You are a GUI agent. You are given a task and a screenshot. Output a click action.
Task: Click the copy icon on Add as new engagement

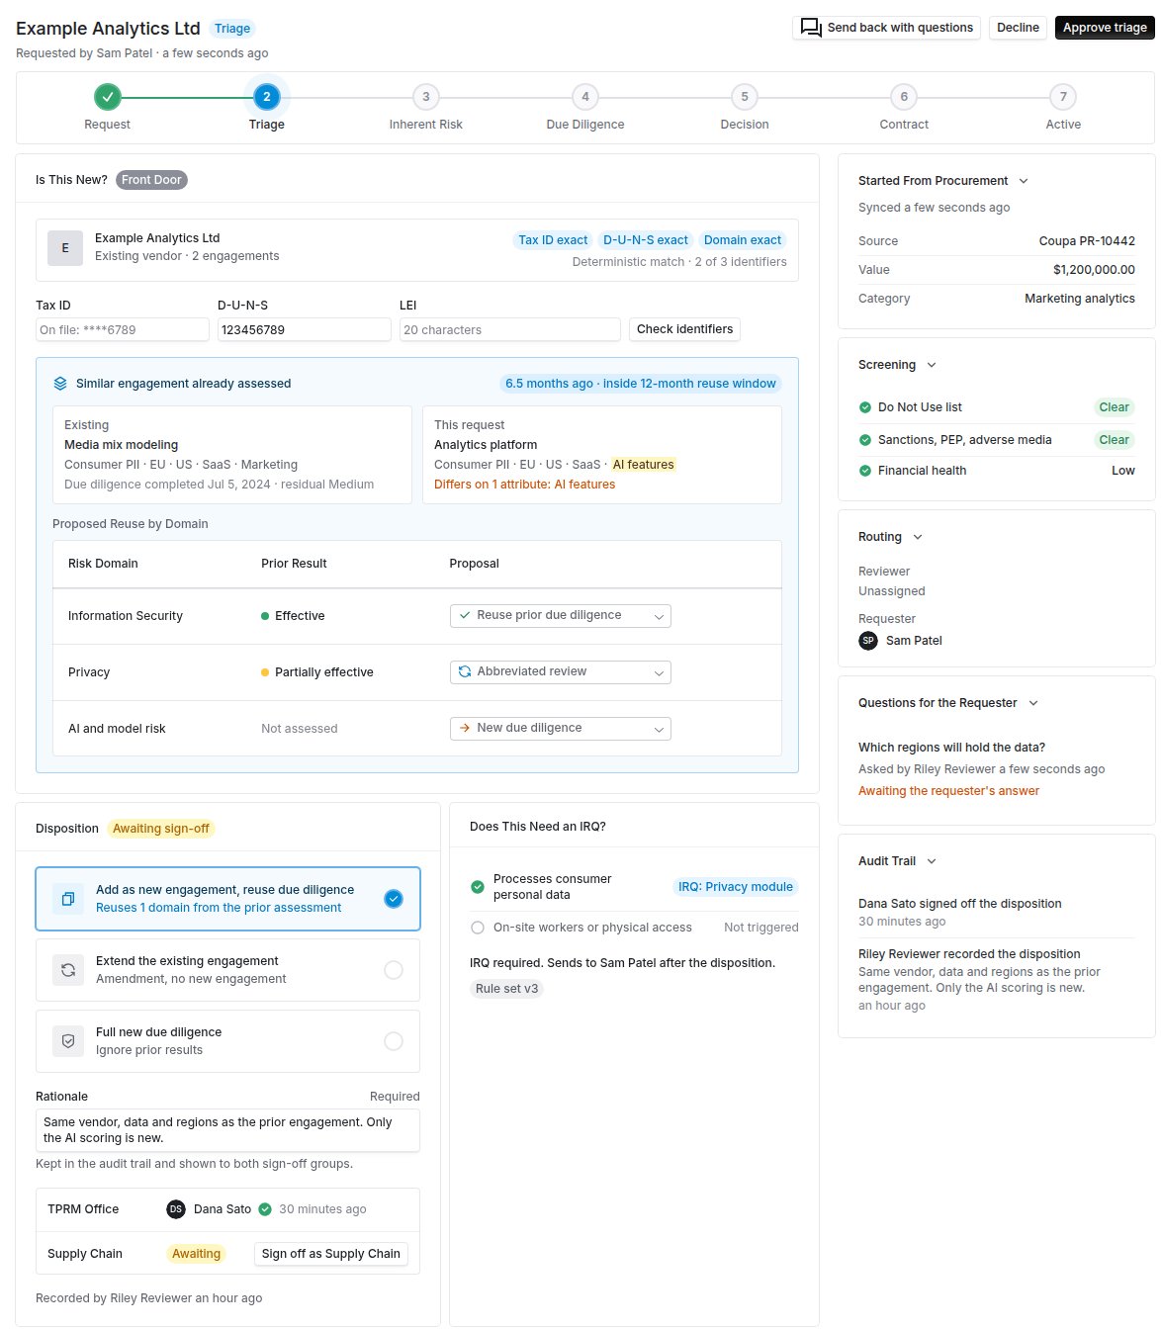tap(68, 899)
